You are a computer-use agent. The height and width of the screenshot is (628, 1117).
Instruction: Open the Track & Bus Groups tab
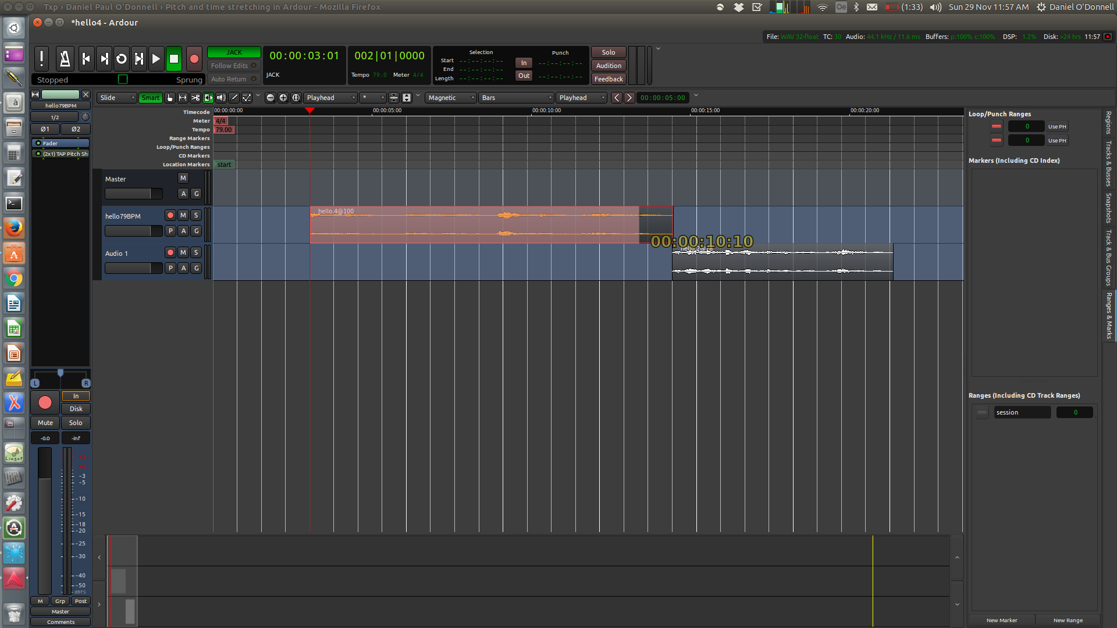(x=1109, y=258)
